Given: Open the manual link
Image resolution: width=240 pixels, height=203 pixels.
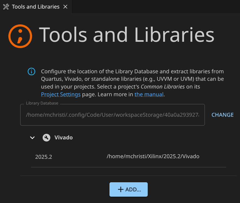Looking at the screenshot, I should click(x=149, y=94).
